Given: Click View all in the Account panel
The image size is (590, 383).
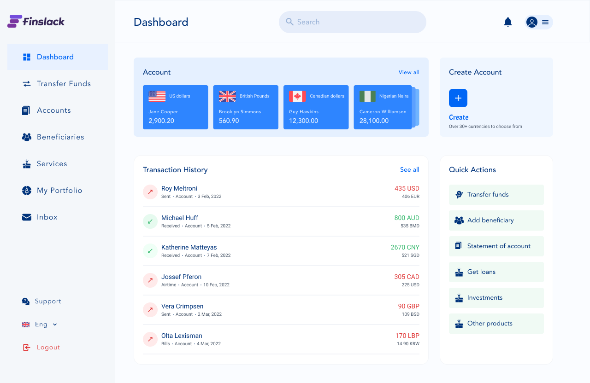Looking at the screenshot, I should (x=409, y=72).
